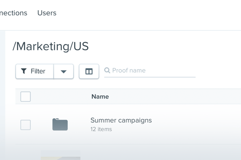The image size is (241, 160).
Task: Click empty area of Summer campaigns row
Action: (193, 124)
